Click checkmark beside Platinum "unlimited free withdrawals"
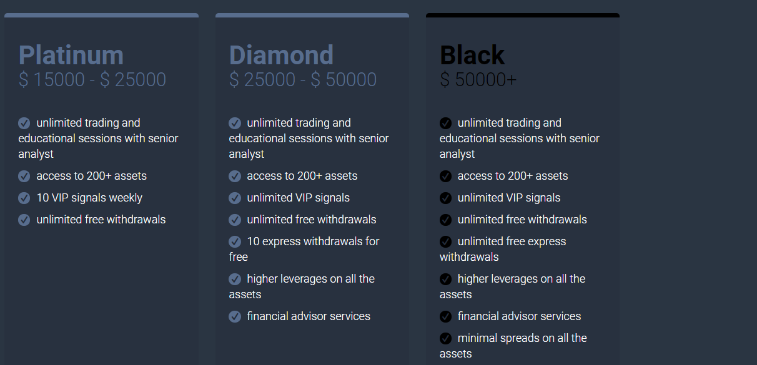The width and height of the screenshot is (757, 365). coord(24,220)
